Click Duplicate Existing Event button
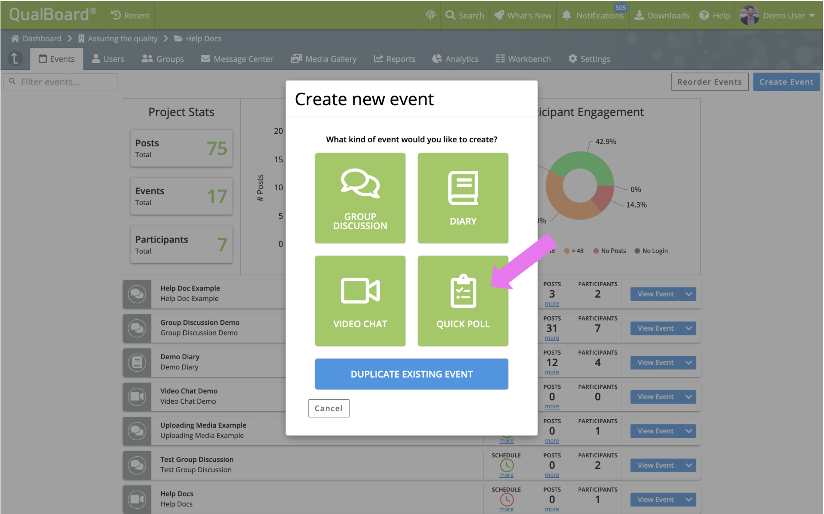This screenshot has width=824, height=514. (x=411, y=374)
